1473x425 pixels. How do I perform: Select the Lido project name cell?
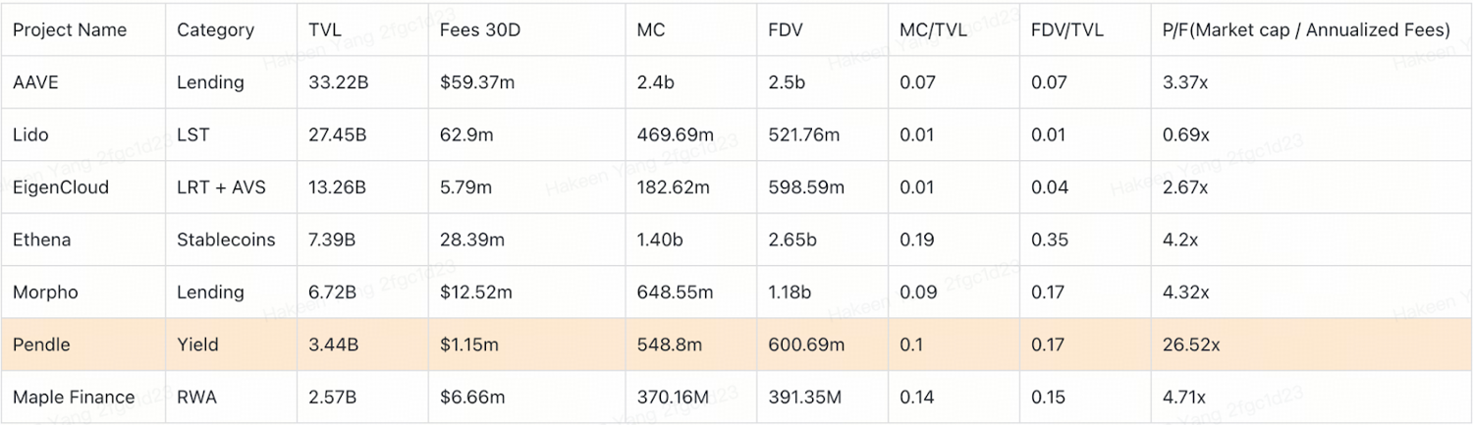pos(30,134)
